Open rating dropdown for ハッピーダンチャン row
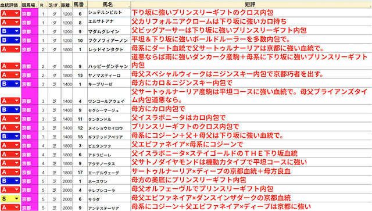The height and width of the screenshot is (211, 372). 16,66
